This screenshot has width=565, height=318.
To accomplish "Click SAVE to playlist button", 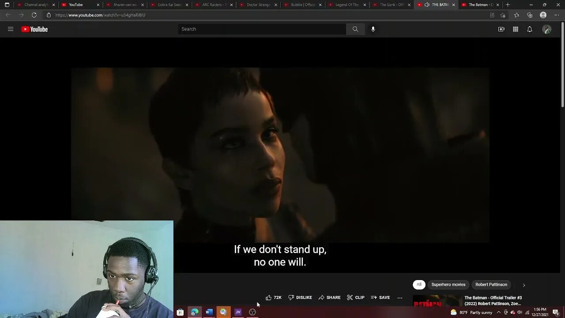I will click(380, 298).
